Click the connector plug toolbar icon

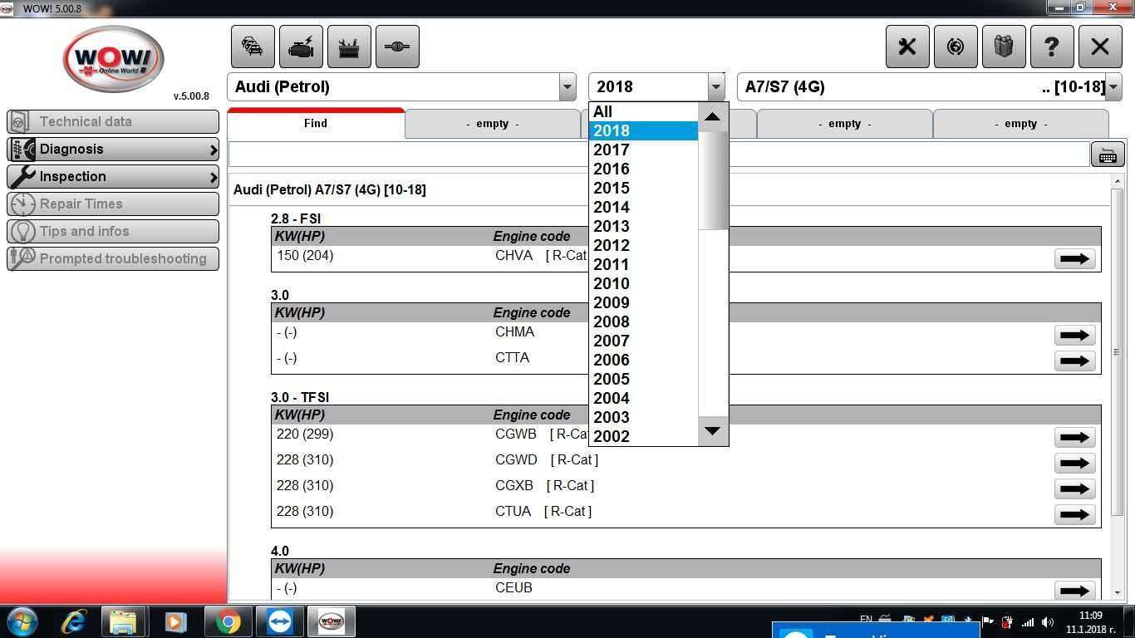click(x=397, y=47)
